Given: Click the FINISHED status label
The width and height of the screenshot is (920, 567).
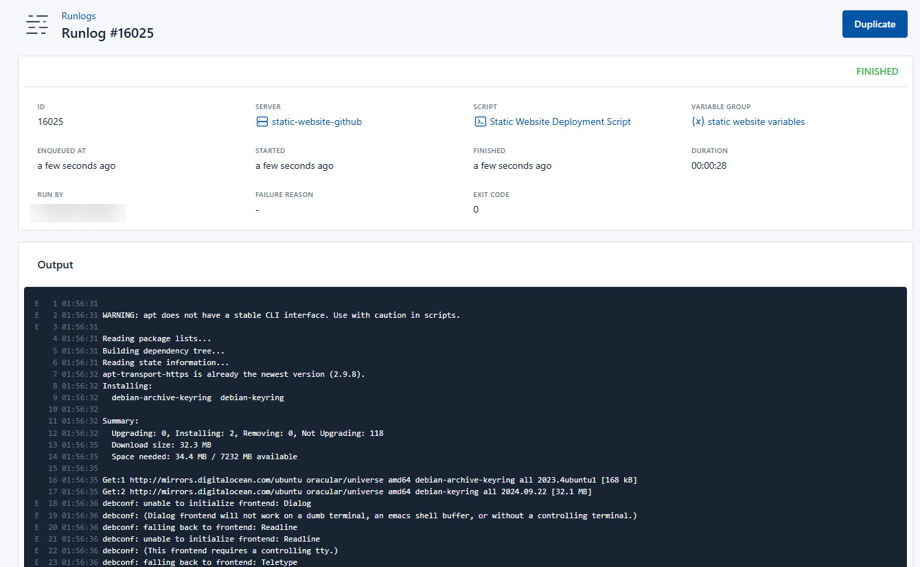Looking at the screenshot, I should point(877,71).
